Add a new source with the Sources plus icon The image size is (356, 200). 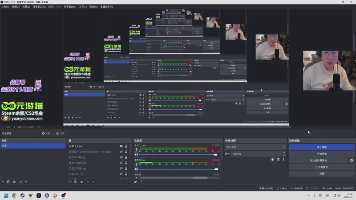coord(70,182)
